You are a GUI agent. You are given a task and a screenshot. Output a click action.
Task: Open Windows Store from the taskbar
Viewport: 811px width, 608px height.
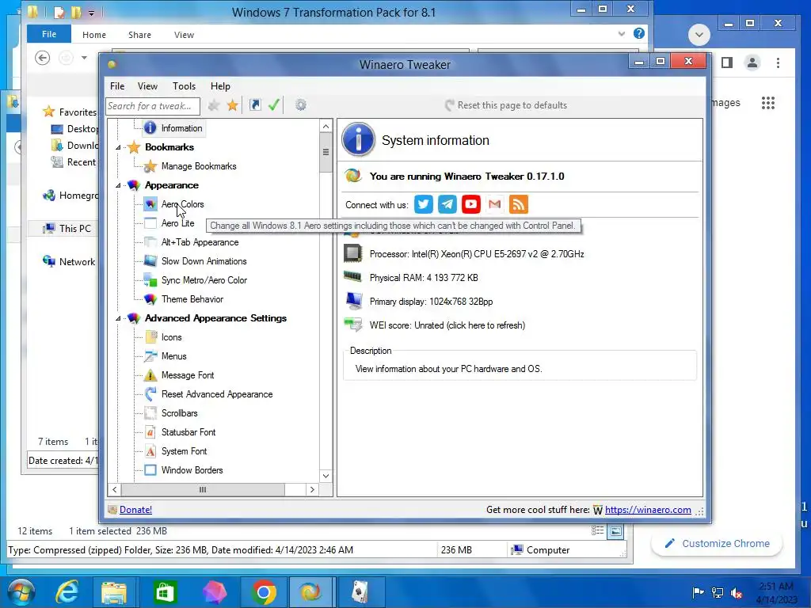(x=165, y=592)
